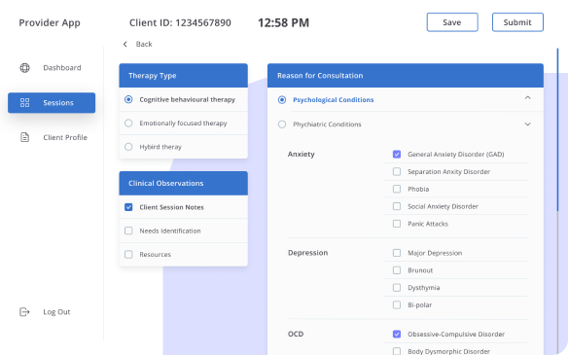
Task: Click the 'OCD' category label
Action: pyautogui.click(x=296, y=334)
